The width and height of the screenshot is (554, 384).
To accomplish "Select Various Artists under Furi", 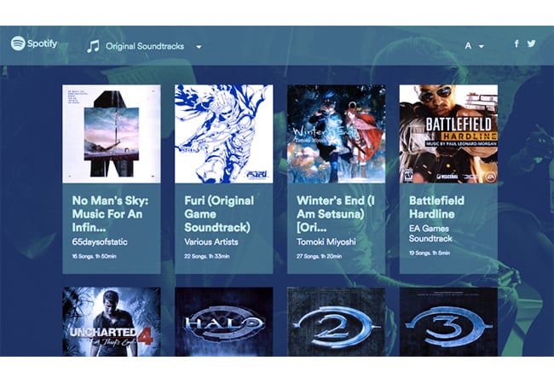I will click(x=211, y=241).
